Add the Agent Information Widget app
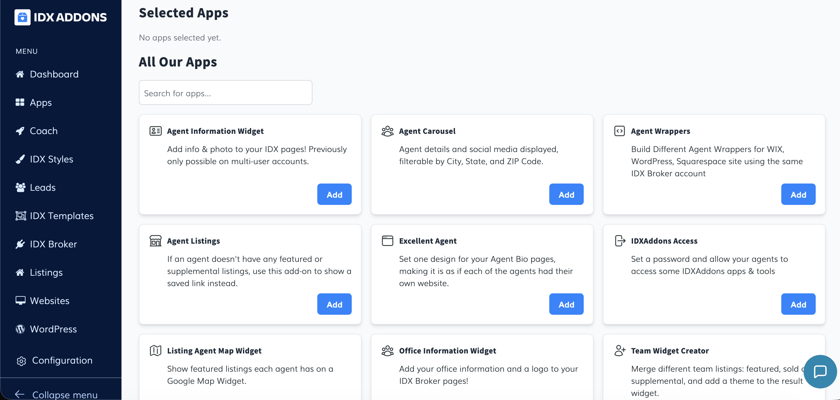The image size is (840, 400). 334,195
